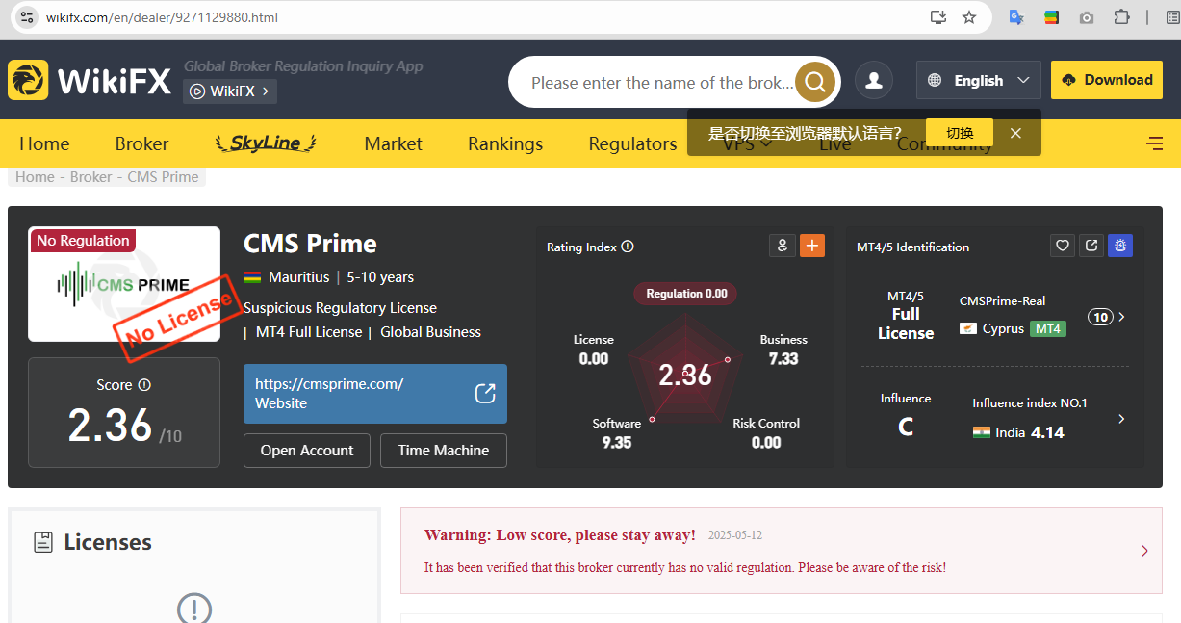Click the Broker breadcrumb link

point(91,177)
